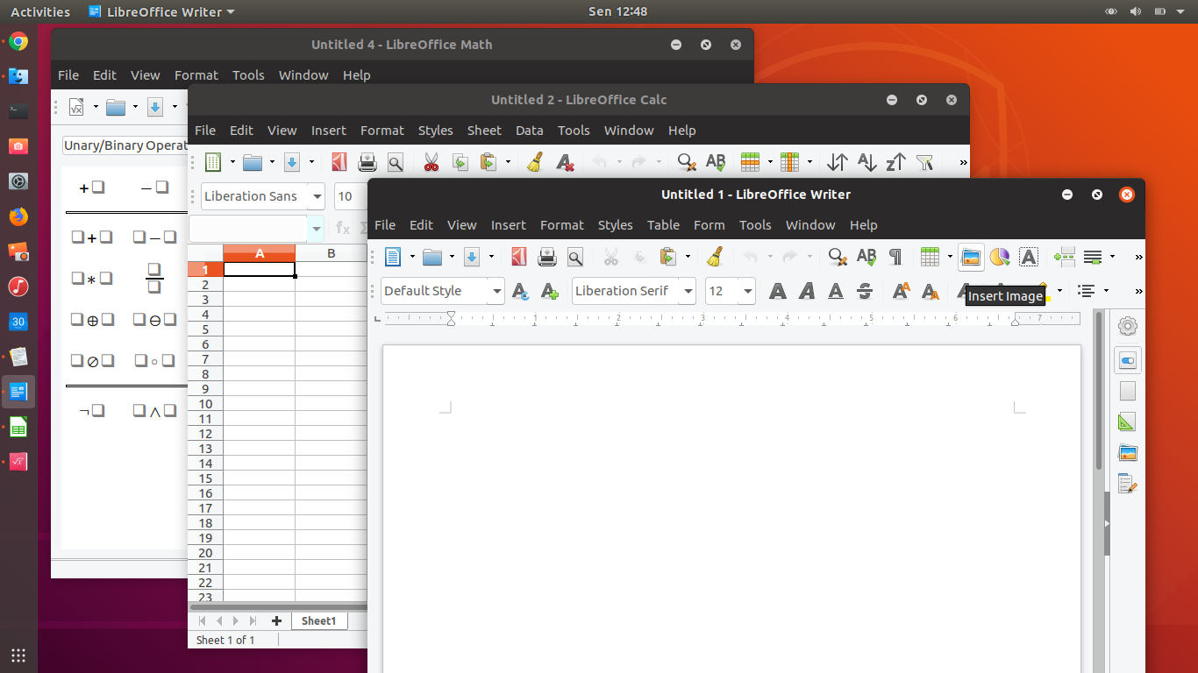Select column A header in Calc
This screenshot has width=1198, height=673.
260,253
